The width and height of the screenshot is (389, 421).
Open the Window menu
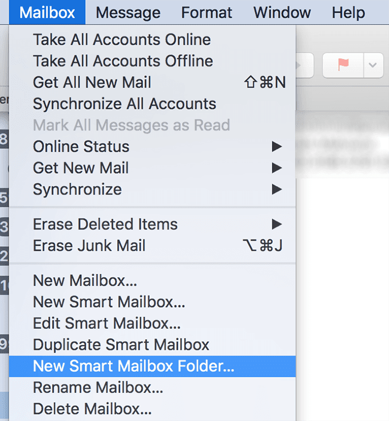coord(282,13)
